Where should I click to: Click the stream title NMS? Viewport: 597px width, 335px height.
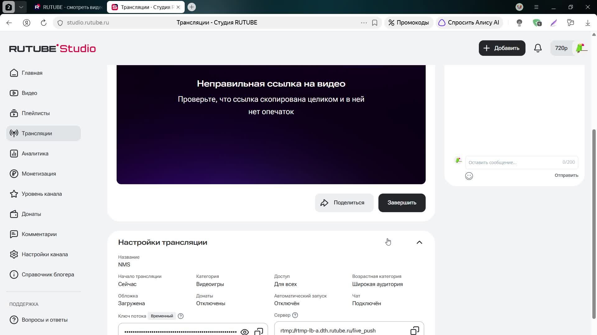(x=124, y=265)
